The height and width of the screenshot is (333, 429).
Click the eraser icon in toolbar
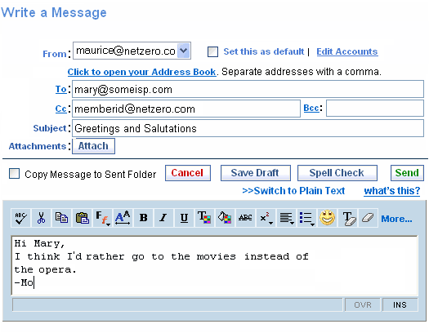[x=368, y=218]
